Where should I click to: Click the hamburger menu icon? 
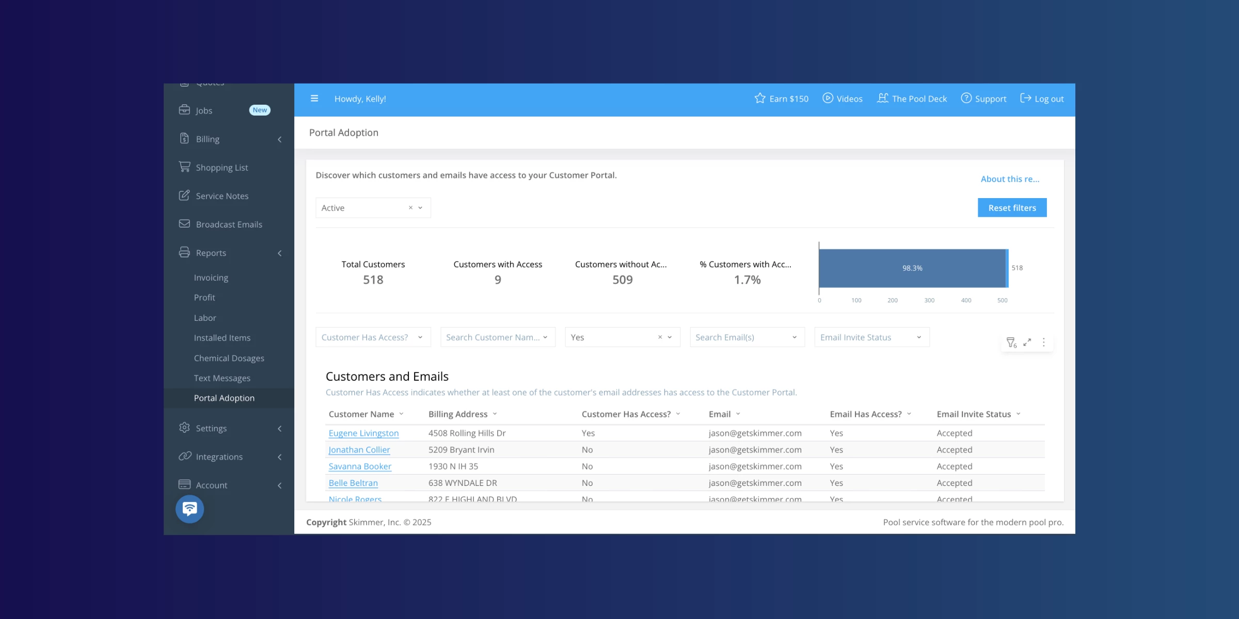314,99
